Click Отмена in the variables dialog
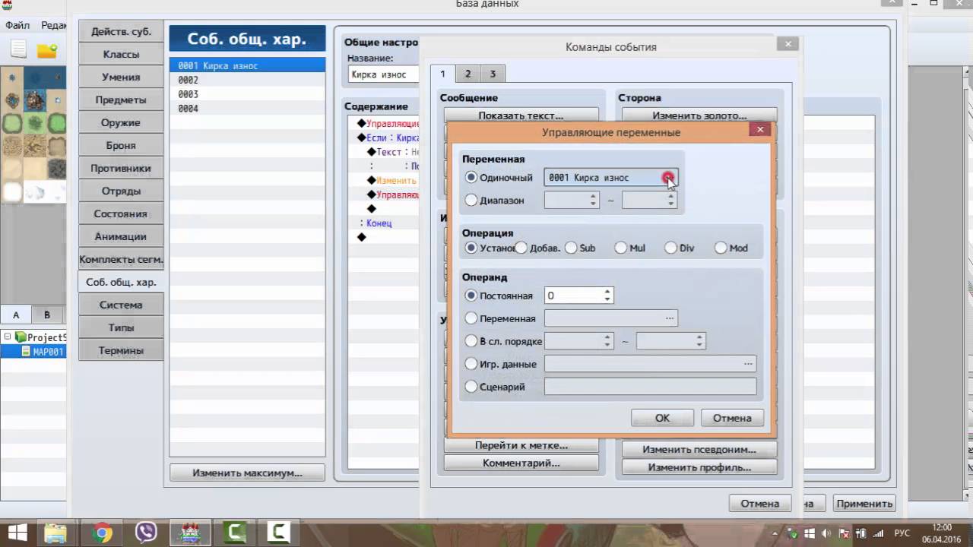Screen dimensions: 973x547 tap(732, 418)
